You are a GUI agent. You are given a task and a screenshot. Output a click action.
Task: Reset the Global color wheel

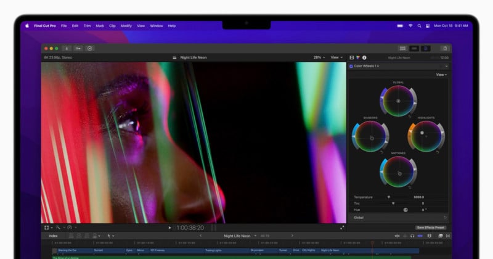click(x=410, y=117)
